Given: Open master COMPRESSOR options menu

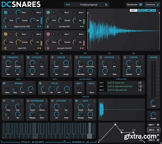Looking at the screenshot, I should point(46,101).
